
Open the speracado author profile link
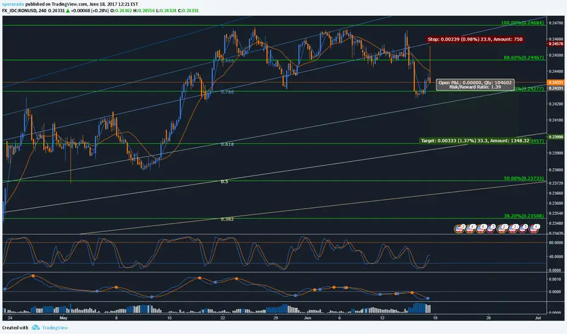click(13, 4)
